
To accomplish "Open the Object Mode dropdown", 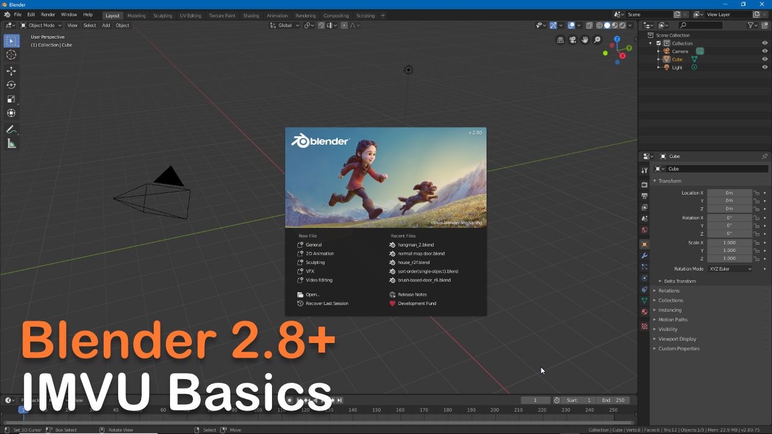I will click(41, 25).
